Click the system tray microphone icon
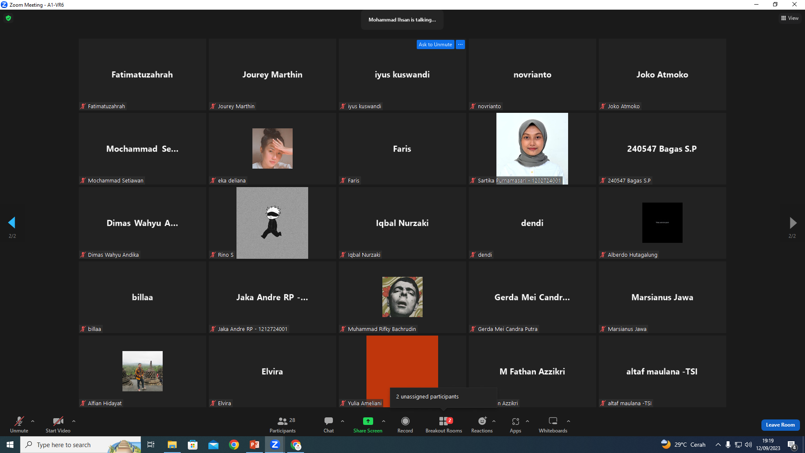The height and width of the screenshot is (453, 805). (728, 445)
